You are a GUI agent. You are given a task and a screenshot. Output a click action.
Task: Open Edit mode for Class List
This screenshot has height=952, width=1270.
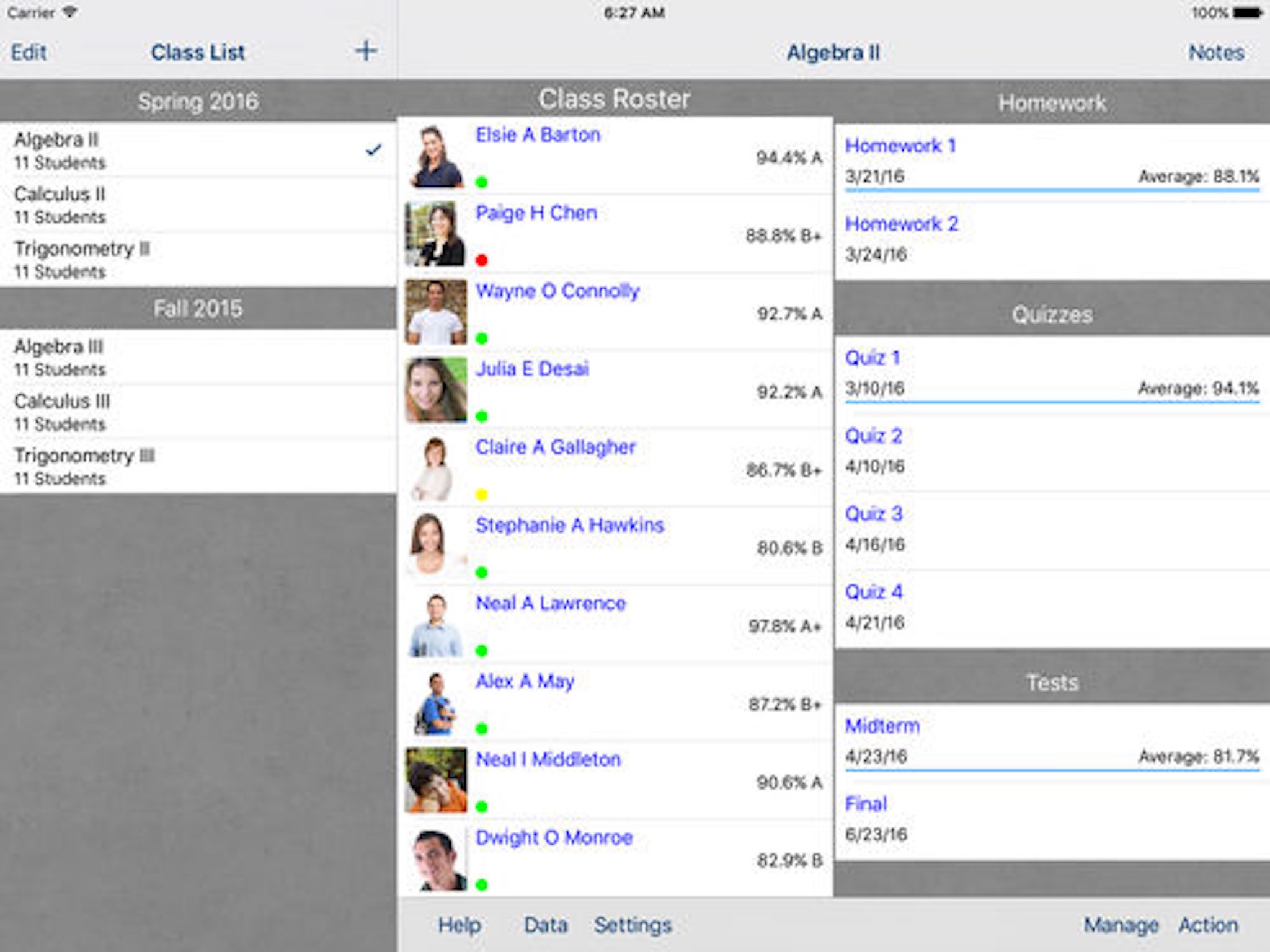29,53
